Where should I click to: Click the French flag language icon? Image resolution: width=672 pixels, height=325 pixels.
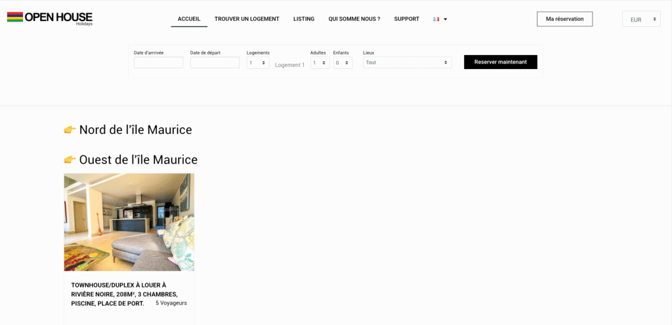point(436,19)
